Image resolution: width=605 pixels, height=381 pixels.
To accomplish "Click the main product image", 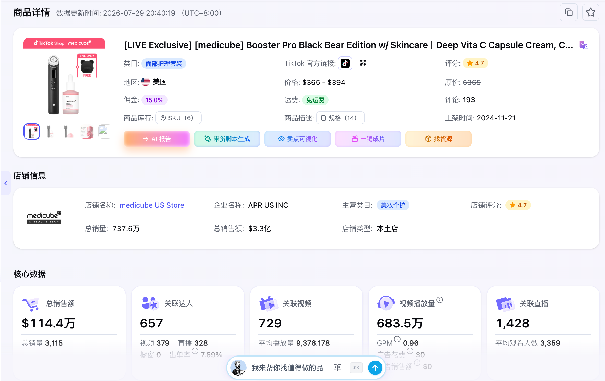I will (x=64, y=79).
